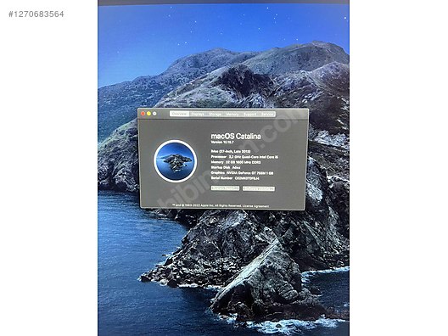This screenshot has height=336, width=448.
Task: Click the grey zoom window button
Action: click(154, 114)
